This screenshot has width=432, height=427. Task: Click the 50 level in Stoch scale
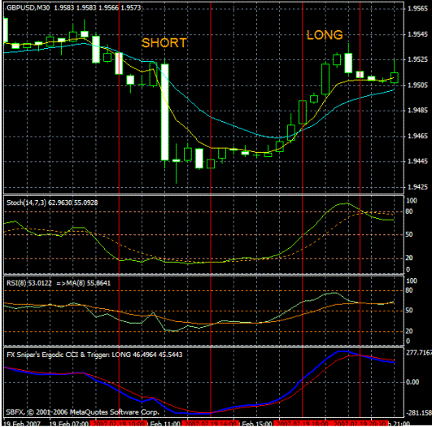[409, 234]
